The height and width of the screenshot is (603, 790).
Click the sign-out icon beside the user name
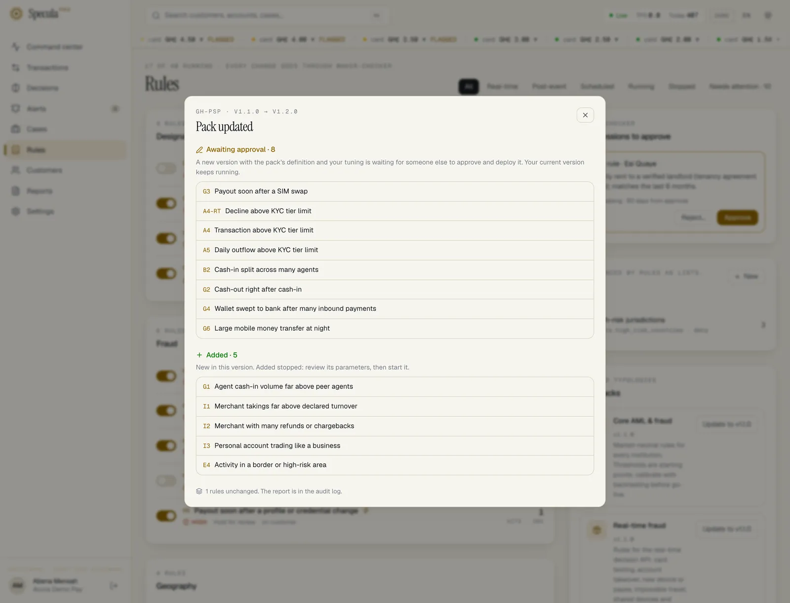click(114, 585)
